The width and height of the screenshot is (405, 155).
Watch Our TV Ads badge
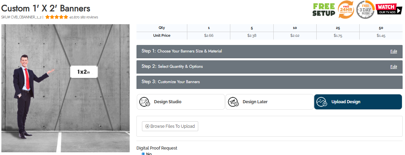coord(389,9)
